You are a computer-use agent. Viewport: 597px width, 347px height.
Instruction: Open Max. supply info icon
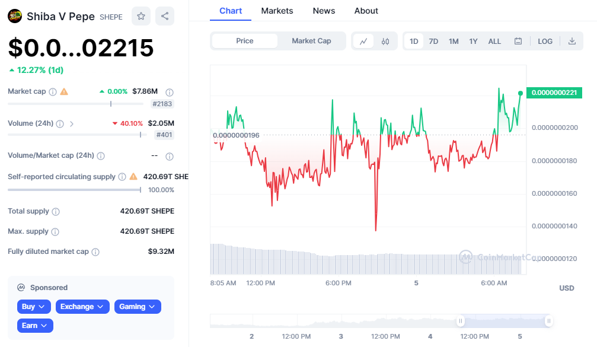[x=55, y=232]
